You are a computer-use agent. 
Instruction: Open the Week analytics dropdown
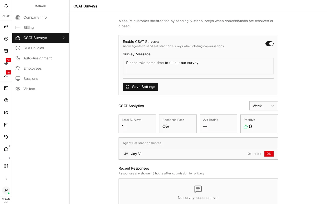[x=264, y=106]
